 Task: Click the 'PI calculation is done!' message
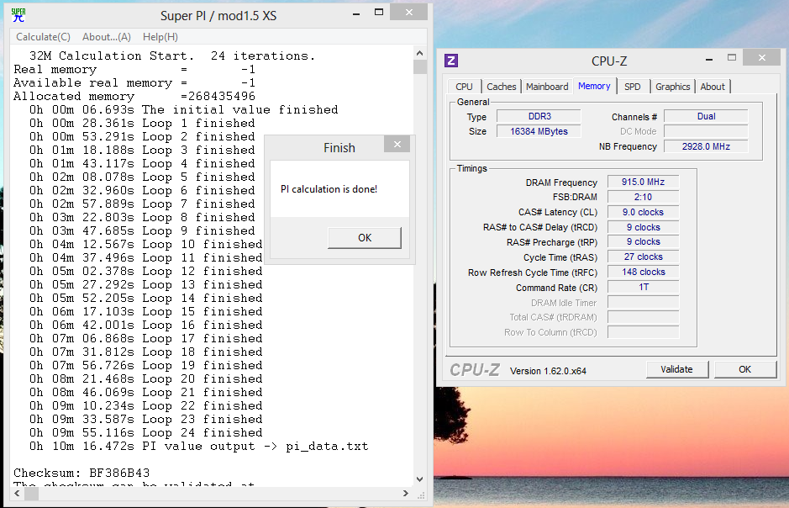(329, 189)
